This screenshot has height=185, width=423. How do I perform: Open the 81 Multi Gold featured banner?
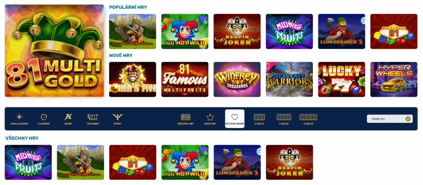(54, 51)
